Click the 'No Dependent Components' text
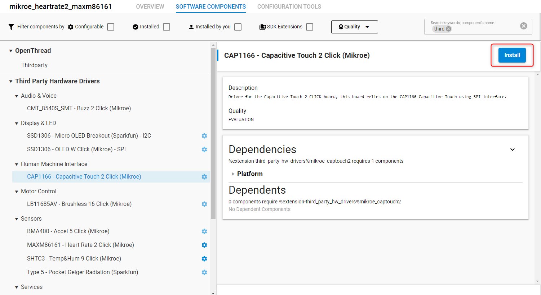 point(260,209)
